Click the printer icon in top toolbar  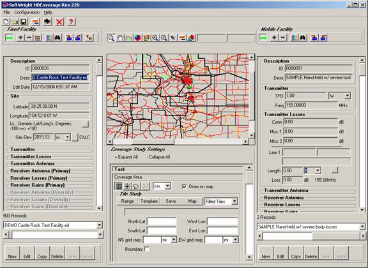tap(47, 22)
